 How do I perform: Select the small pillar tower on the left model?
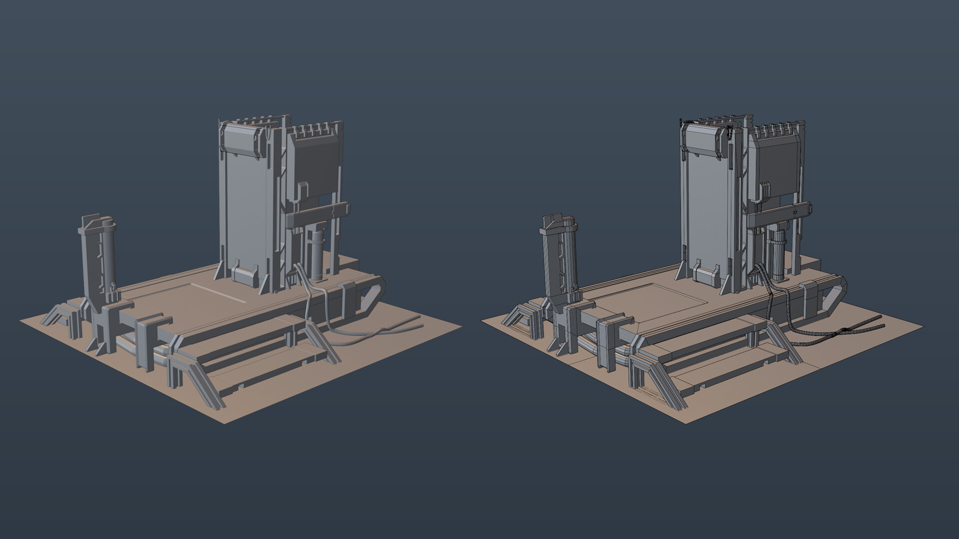pyautogui.click(x=97, y=260)
